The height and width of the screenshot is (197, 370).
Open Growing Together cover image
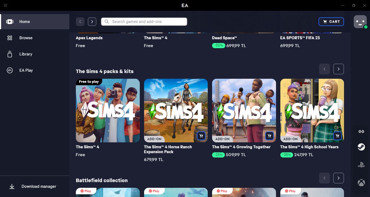tap(244, 110)
